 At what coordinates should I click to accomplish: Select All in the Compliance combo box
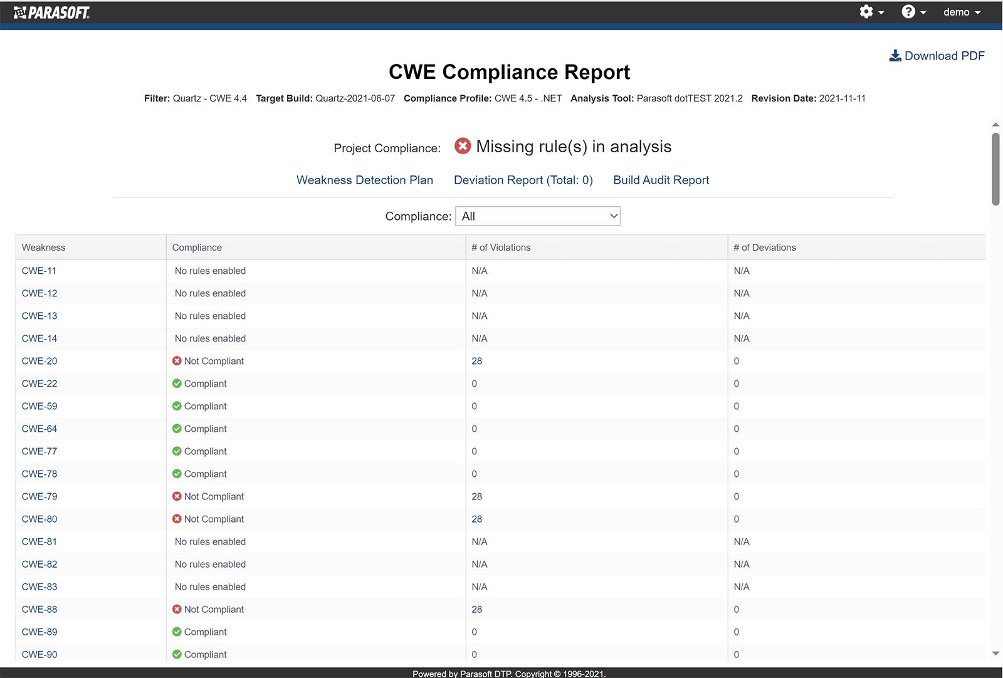pos(537,216)
